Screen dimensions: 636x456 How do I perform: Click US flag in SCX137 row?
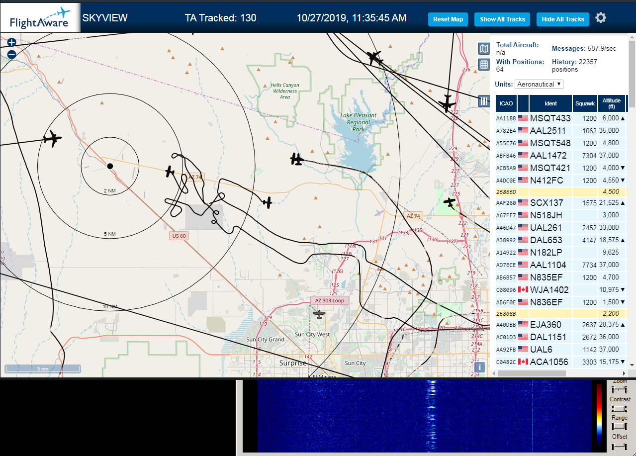[523, 202]
